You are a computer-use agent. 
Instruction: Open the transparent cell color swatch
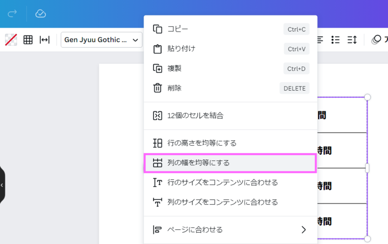[x=11, y=40]
